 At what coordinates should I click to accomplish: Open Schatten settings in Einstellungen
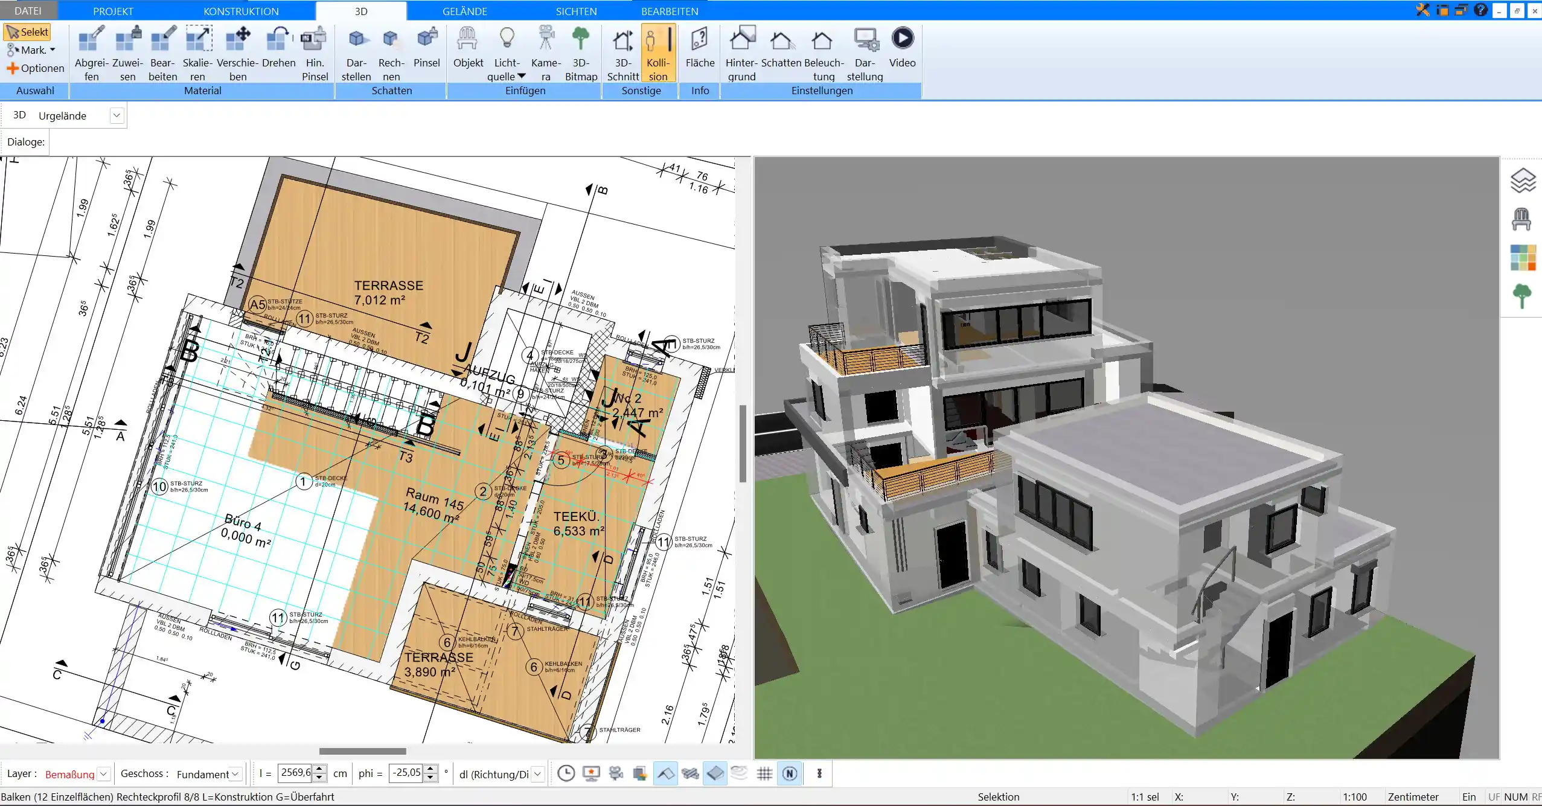coord(781,47)
